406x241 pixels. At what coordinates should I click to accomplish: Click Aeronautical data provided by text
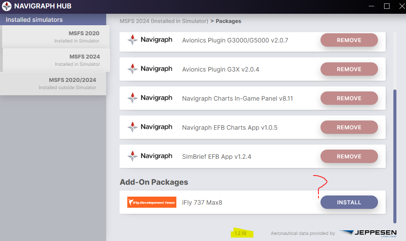[x=303, y=233]
